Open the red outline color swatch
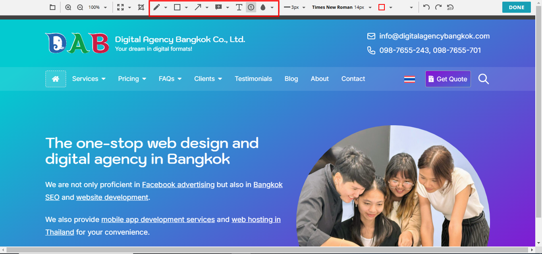This screenshot has width=542, height=254. point(382,8)
